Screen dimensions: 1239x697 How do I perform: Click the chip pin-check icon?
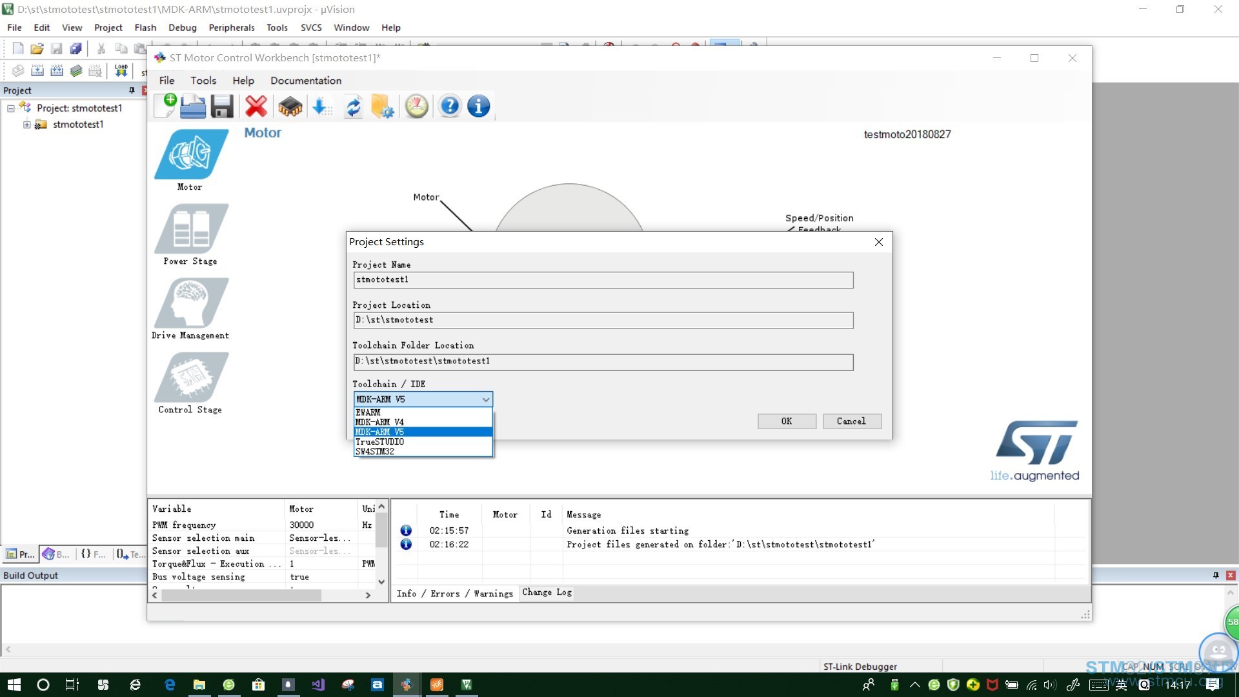pyautogui.click(x=290, y=106)
